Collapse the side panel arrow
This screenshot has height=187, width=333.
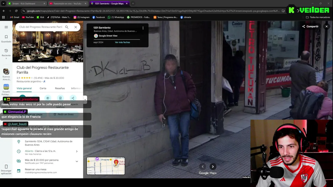tap(85, 99)
